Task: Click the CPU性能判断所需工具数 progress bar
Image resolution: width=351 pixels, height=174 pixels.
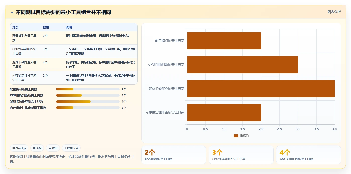Action: 88,95
